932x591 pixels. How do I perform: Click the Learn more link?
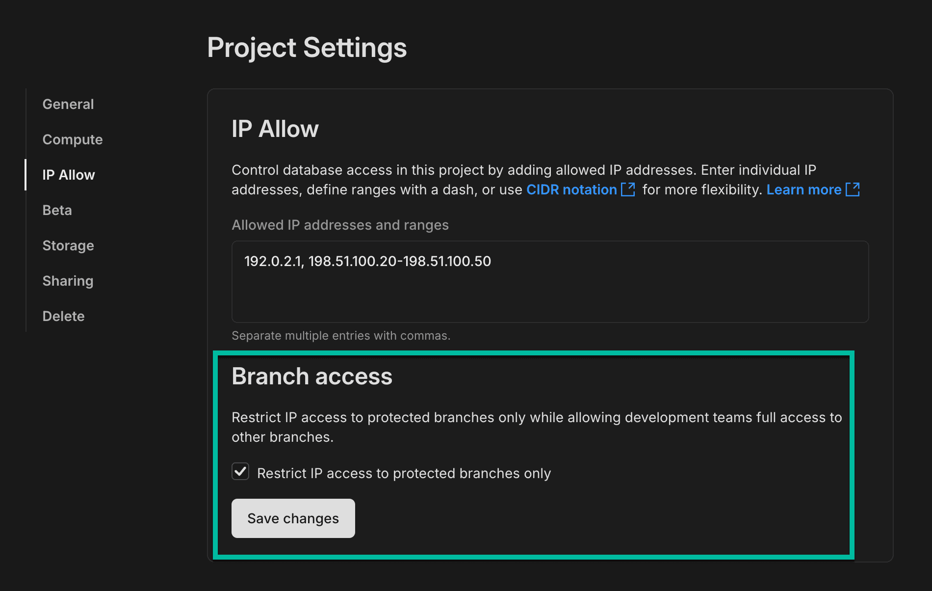tap(804, 189)
